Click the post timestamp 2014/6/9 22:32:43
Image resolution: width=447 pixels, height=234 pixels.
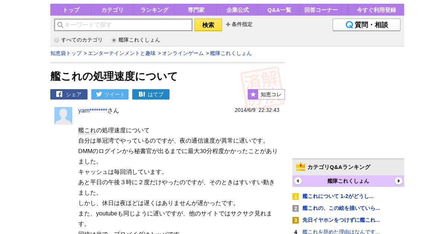pyautogui.click(x=257, y=110)
